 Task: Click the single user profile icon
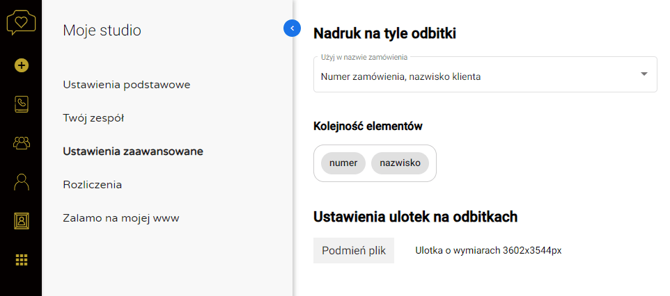(22, 182)
